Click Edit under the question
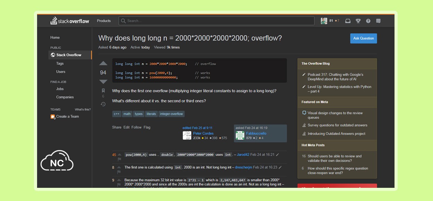The image size is (433, 201). (x=126, y=127)
